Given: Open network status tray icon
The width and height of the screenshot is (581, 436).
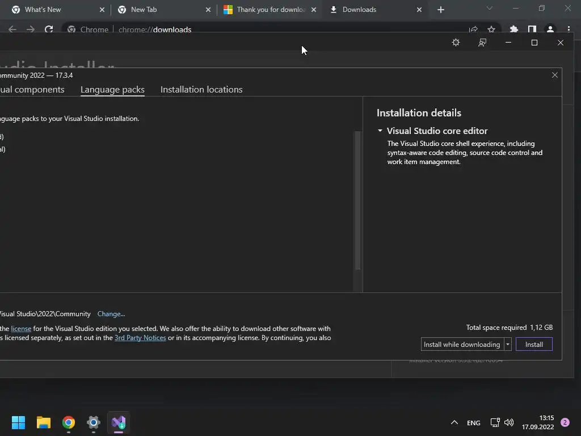Looking at the screenshot, I should 495,422.
